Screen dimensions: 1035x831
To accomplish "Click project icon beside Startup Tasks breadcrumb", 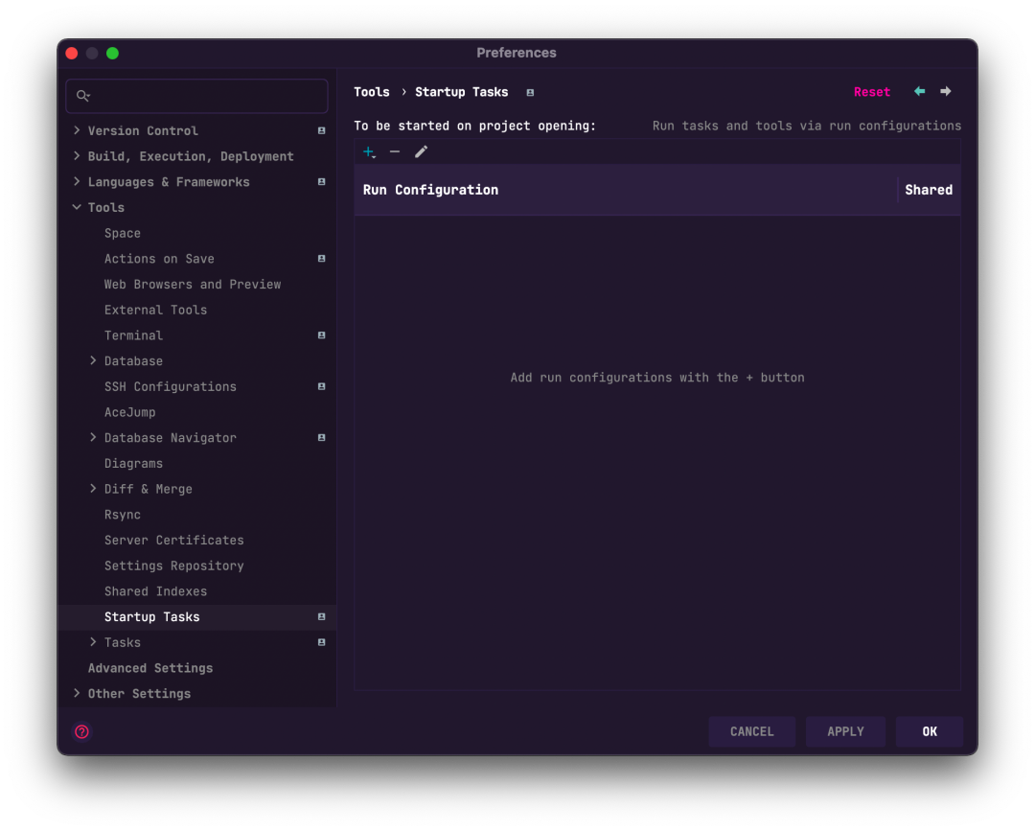I will tap(530, 92).
